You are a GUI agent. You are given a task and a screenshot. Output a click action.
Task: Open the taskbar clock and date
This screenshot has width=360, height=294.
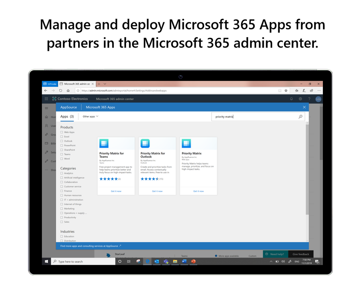[x=307, y=262]
